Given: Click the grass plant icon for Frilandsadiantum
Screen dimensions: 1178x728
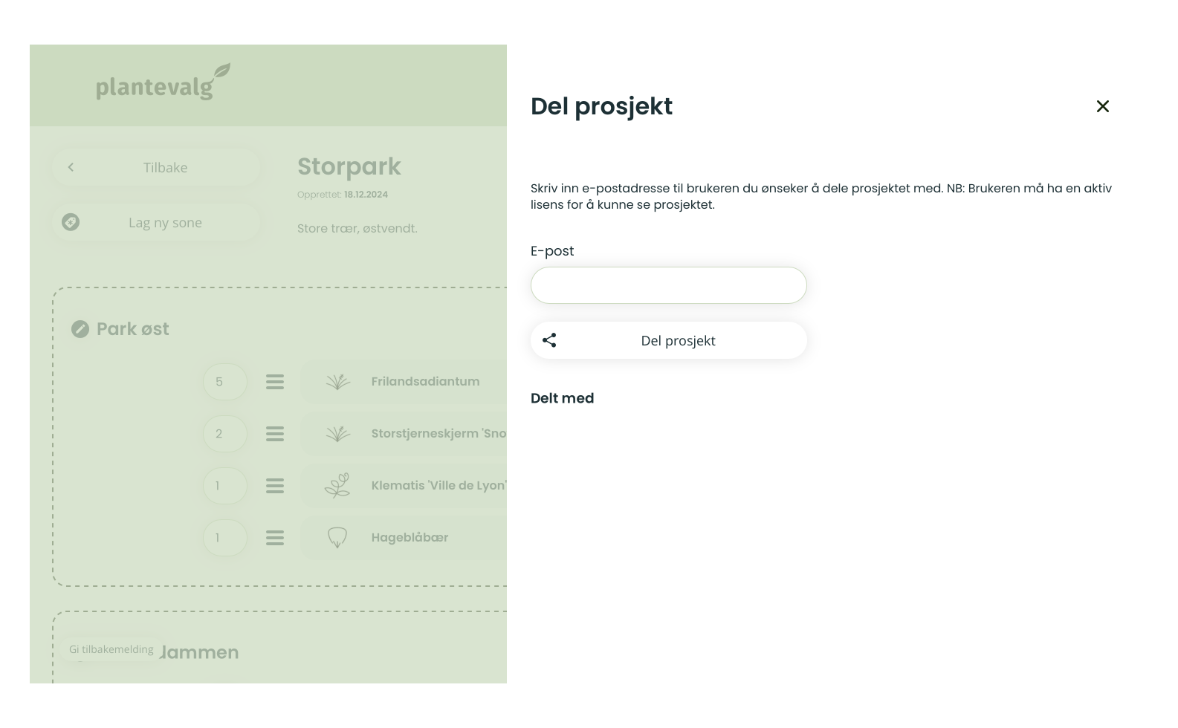Looking at the screenshot, I should (337, 382).
